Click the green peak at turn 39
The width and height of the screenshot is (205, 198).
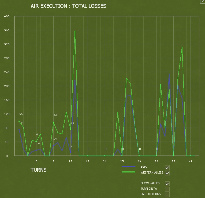tap(182, 48)
